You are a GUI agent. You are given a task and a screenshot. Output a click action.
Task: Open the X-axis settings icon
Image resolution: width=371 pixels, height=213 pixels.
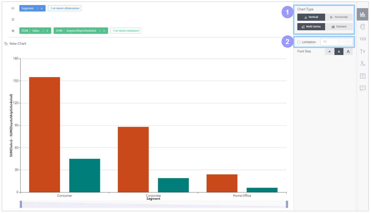[363, 64]
